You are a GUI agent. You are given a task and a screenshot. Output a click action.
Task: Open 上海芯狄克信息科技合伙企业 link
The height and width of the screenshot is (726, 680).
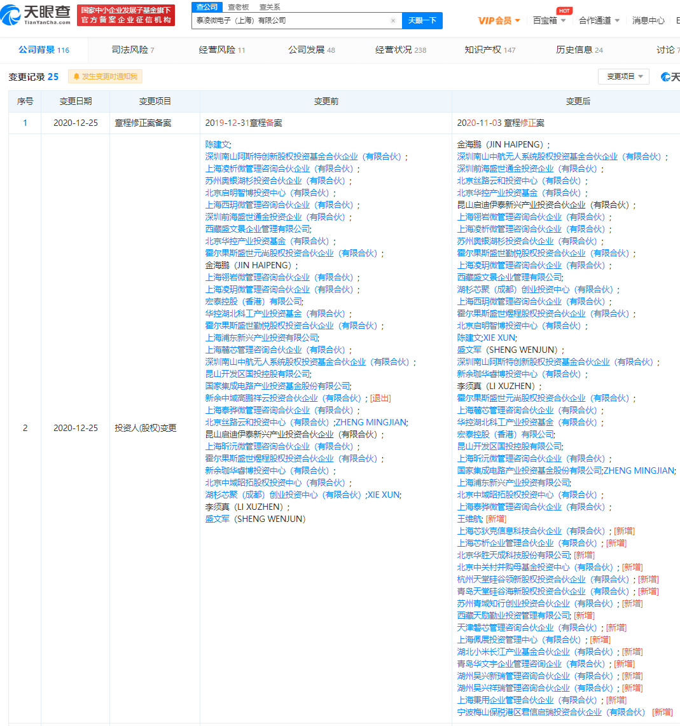531,531
